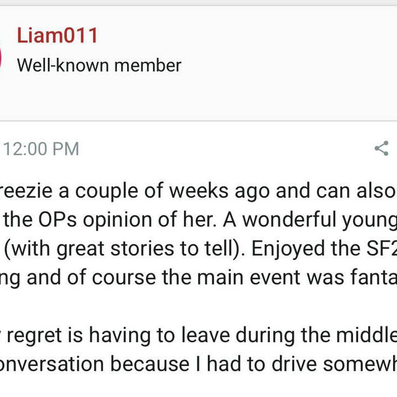The height and width of the screenshot is (397, 397).
Task: Click the blank line between the two paragraphs
Action: point(198,306)
